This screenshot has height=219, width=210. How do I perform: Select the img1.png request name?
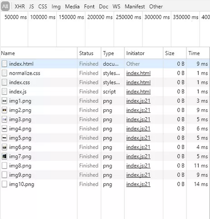pyautogui.click(x=20, y=101)
